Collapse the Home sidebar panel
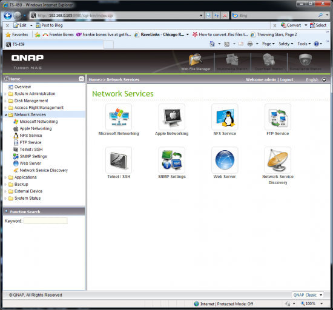Viewport: 333px width, 310px height. (x=81, y=79)
